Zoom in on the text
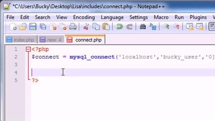Screen dimensions: 215x121 tap(166, 27)
